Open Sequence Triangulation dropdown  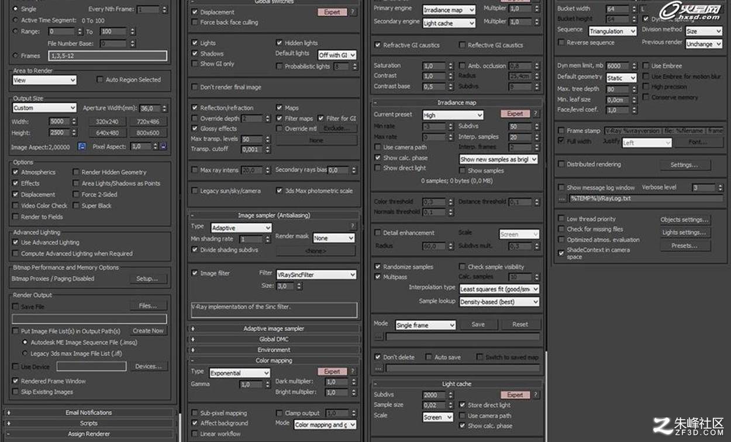[x=612, y=31]
